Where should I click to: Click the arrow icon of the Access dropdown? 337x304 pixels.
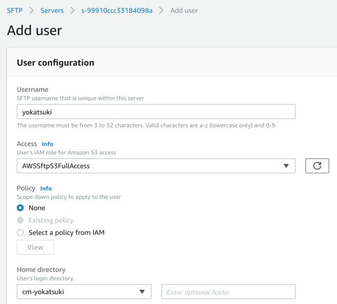coord(286,166)
